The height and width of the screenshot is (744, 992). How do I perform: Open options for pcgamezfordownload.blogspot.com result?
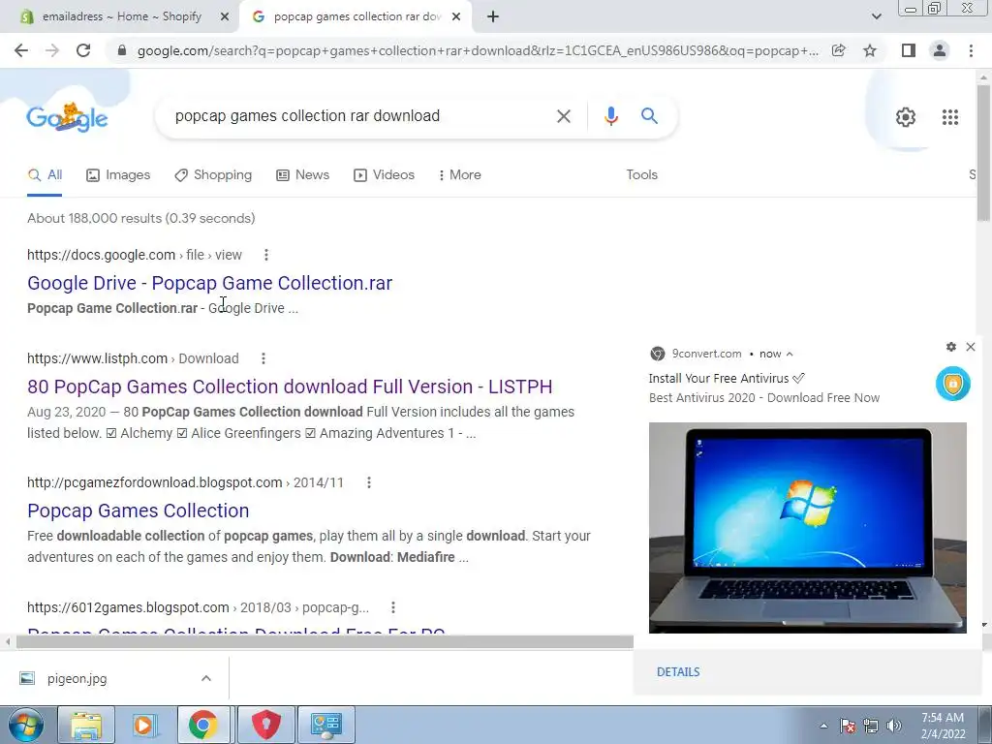click(x=369, y=482)
